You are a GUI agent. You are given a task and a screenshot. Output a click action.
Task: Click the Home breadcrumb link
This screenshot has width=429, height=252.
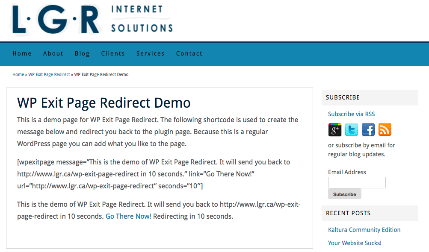18,74
